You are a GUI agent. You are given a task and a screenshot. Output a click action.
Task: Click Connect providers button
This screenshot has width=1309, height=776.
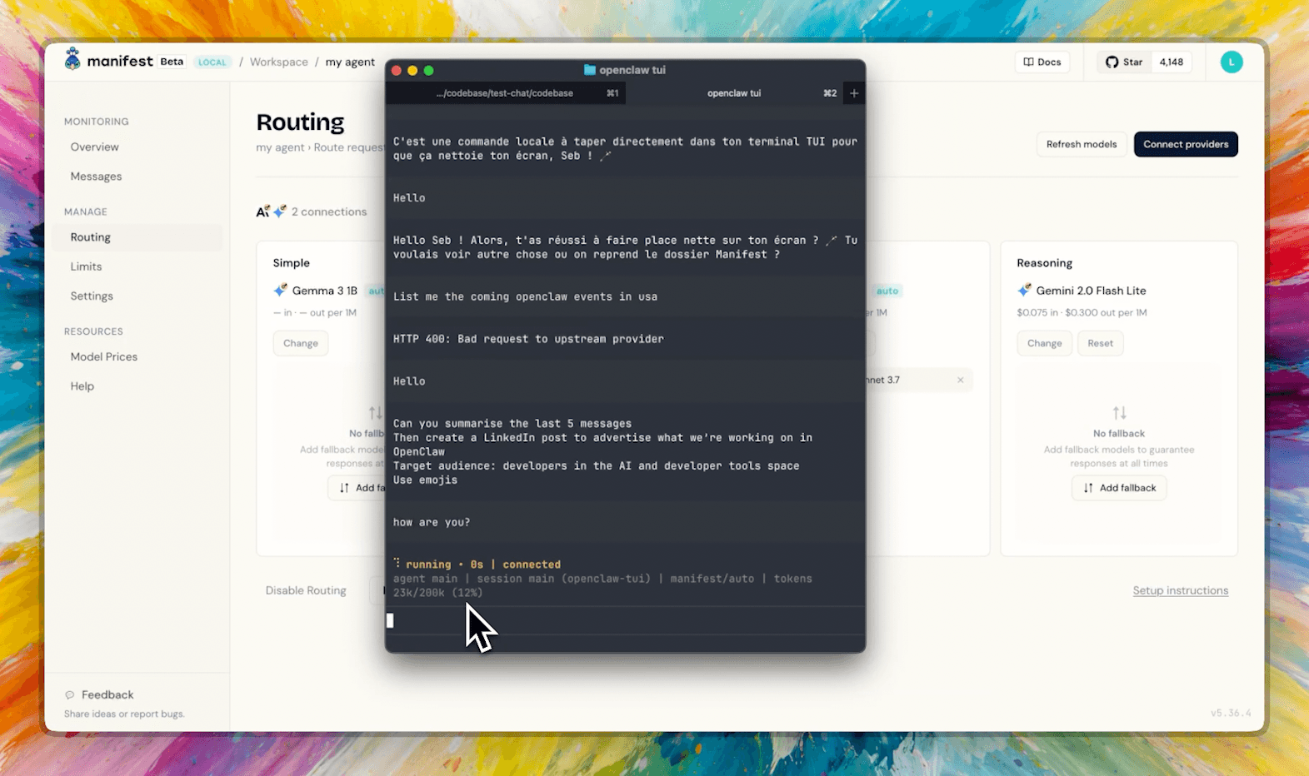(1186, 144)
